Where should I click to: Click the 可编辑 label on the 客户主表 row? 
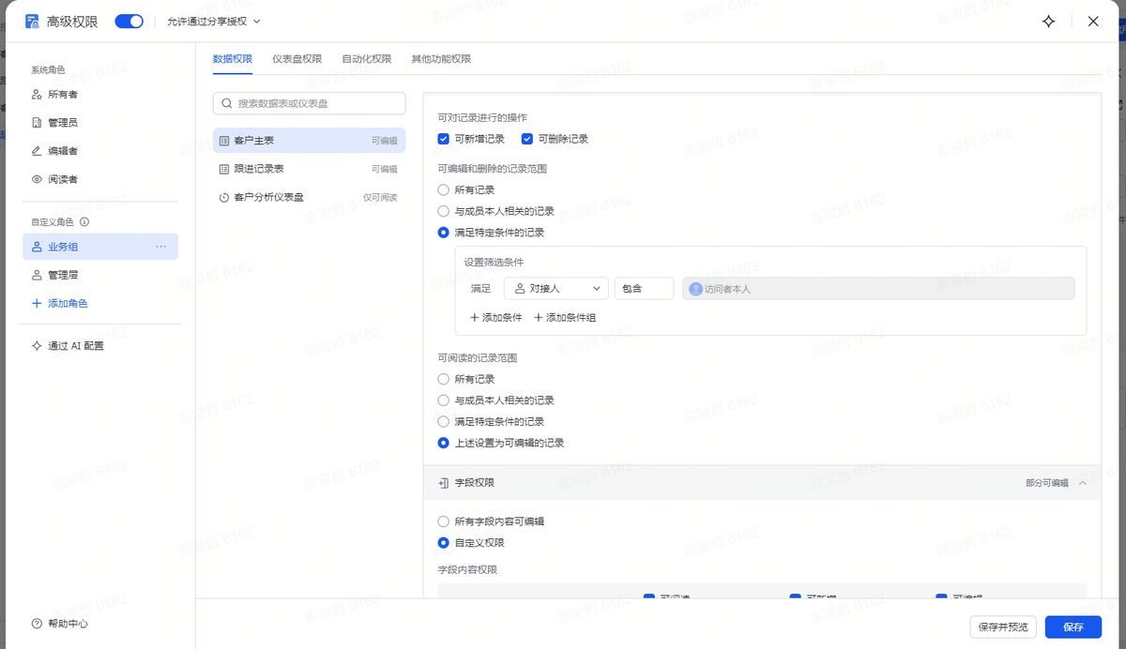coord(385,141)
